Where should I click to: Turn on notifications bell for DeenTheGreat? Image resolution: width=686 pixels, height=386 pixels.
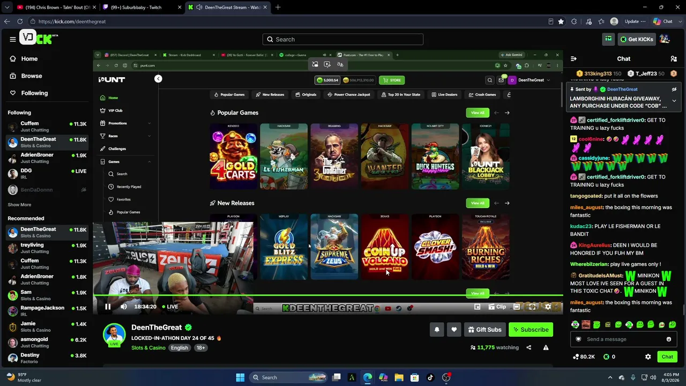pos(437,330)
